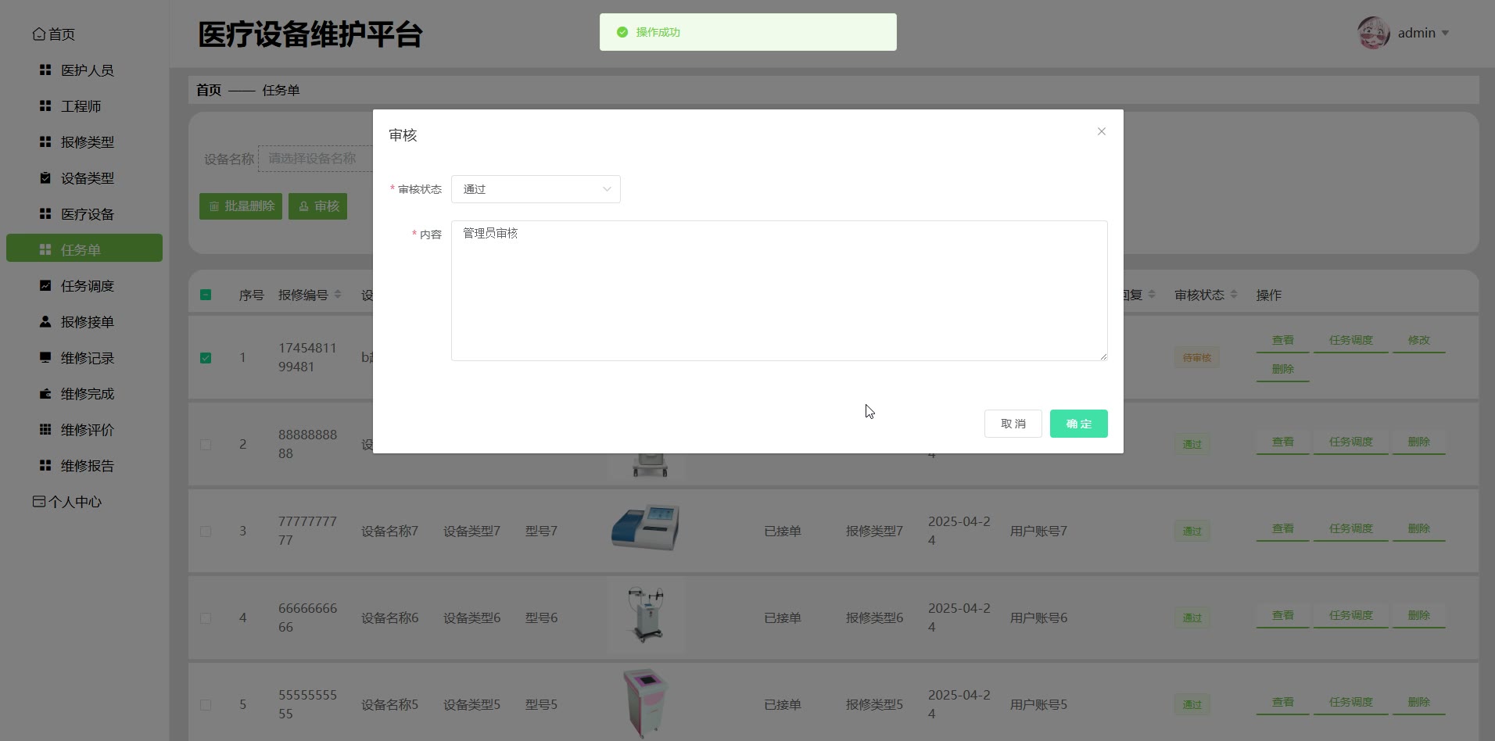
Task: Uncheck the checkbox for row 1
Action: 206,358
